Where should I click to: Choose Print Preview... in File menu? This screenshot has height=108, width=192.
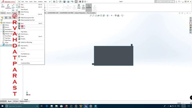point(31,34)
